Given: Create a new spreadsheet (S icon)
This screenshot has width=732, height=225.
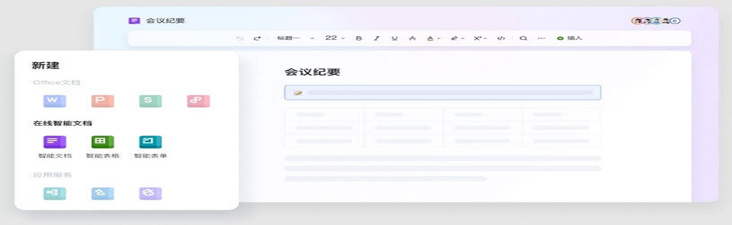Looking at the screenshot, I should 150,101.
